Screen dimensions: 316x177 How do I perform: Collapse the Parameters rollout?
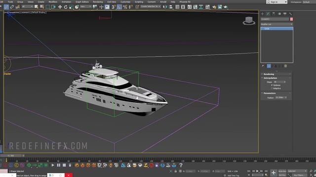pyautogui.click(x=276, y=93)
